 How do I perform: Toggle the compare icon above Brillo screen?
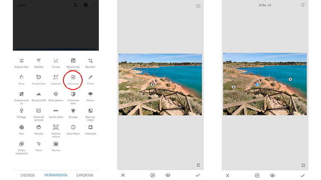pos(303,6)
